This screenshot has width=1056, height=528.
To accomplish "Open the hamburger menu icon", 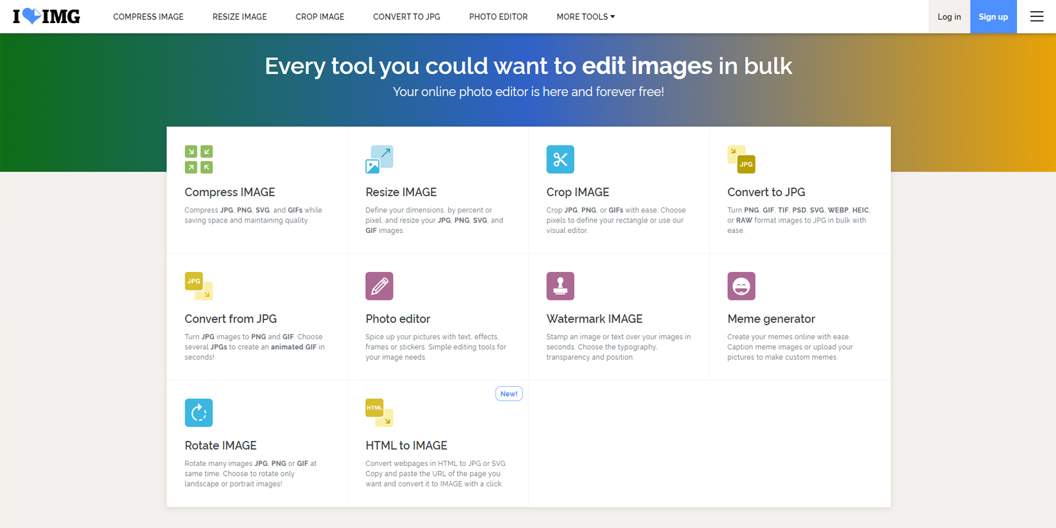I will (1037, 16).
